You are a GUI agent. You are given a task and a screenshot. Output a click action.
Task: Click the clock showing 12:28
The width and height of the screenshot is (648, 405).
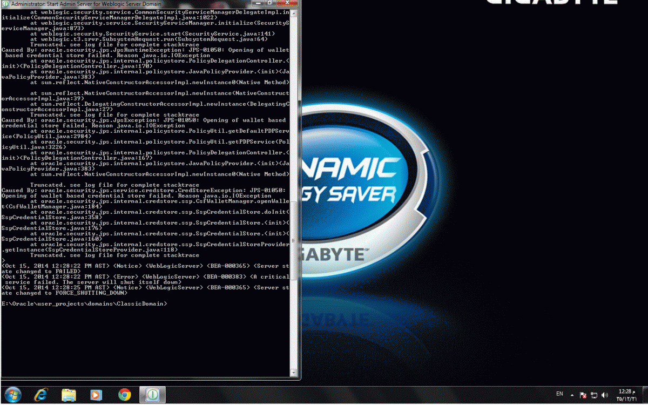625,395
